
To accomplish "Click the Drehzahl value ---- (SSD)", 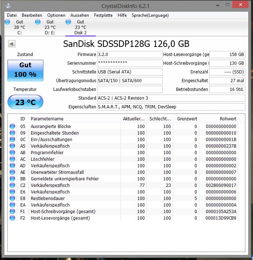I will point(227,72).
